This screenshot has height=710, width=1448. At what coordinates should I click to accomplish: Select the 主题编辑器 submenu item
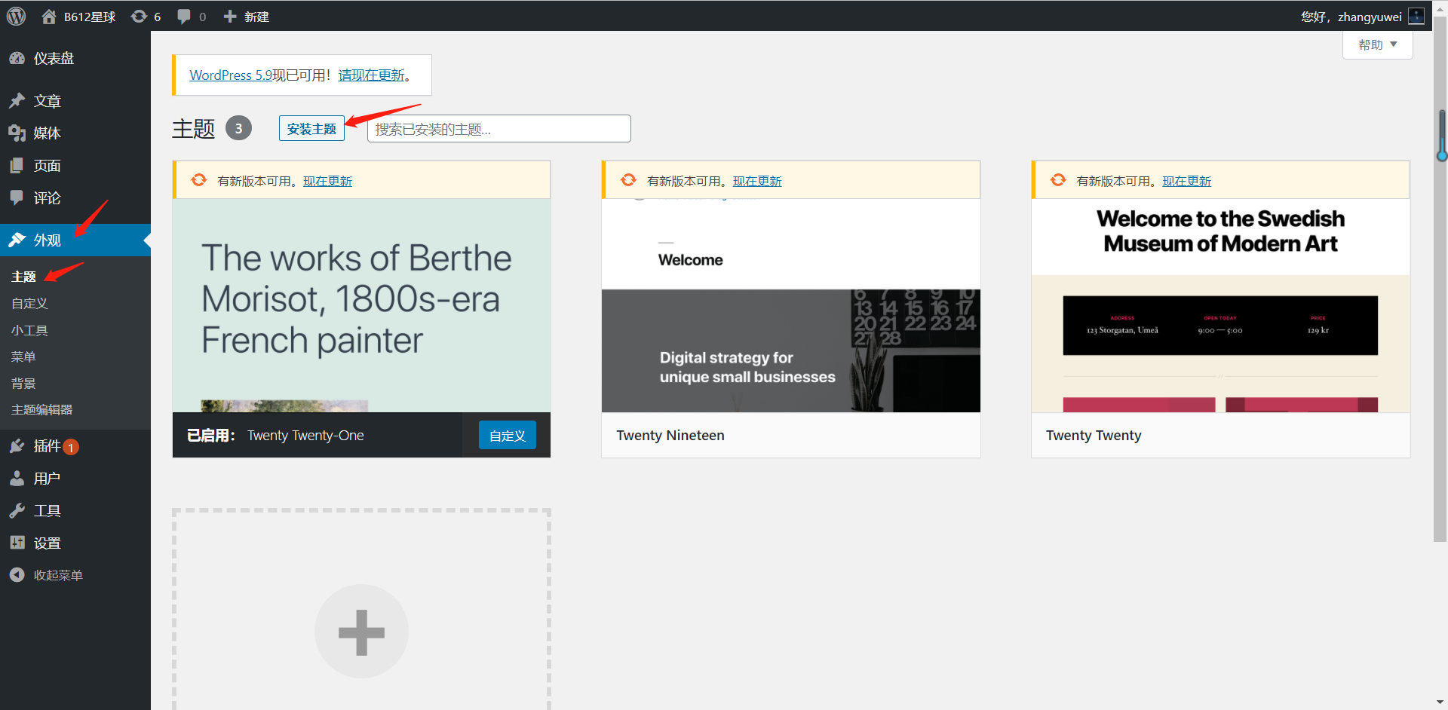41,410
